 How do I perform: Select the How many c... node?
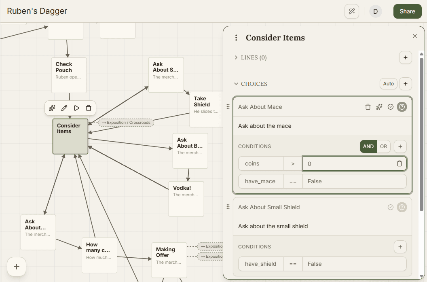pyautogui.click(x=99, y=255)
